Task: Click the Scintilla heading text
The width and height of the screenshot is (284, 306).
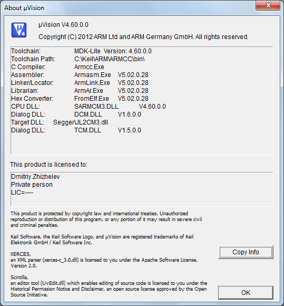Action: pyautogui.click(x=19, y=278)
